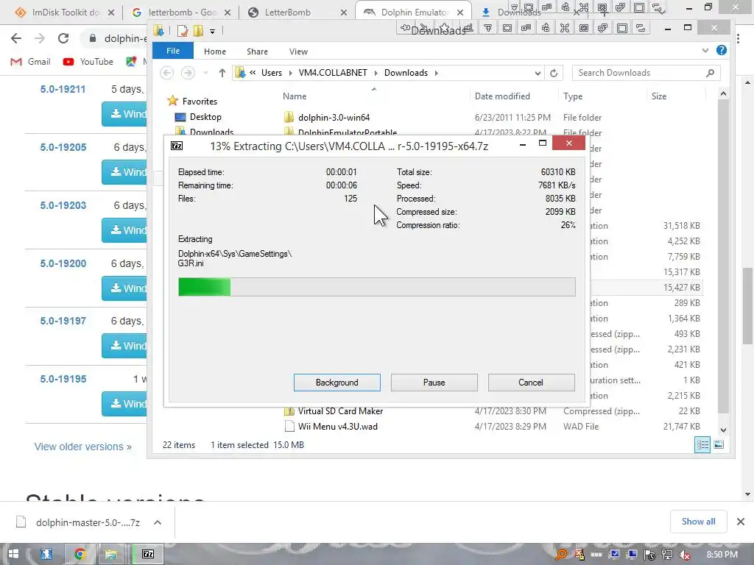Viewport: 754px width, 565px height.
Task: Go up one folder level in Explorer
Action: (x=222, y=73)
